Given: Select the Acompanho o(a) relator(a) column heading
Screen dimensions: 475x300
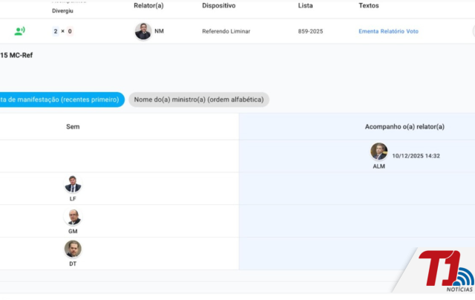Looking at the screenshot, I should coord(404,127).
